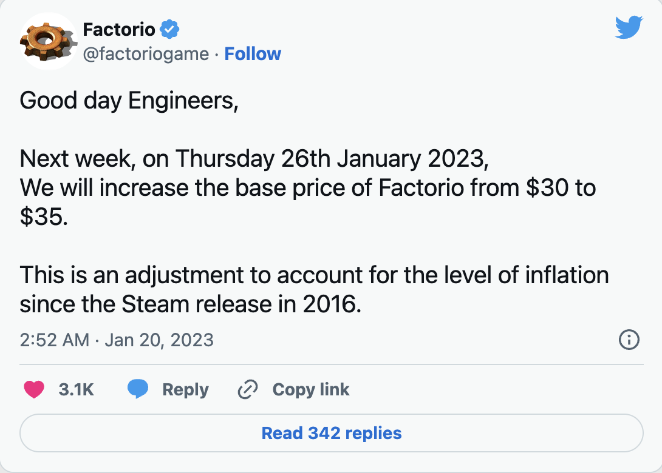Open the Twitter info circle icon

[629, 340]
